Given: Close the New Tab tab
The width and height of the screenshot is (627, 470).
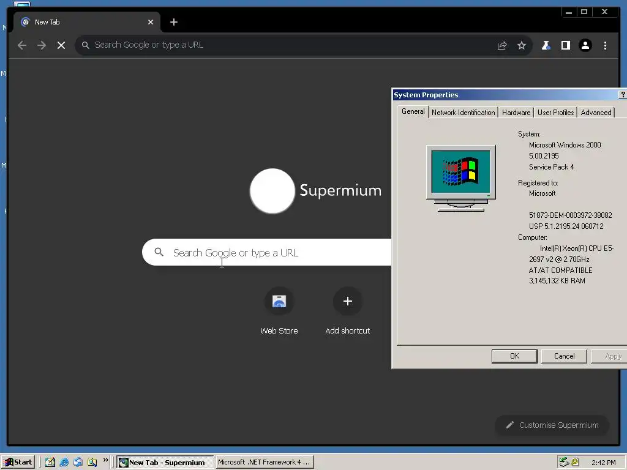Looking at the screenshot, I should [151, 22].
